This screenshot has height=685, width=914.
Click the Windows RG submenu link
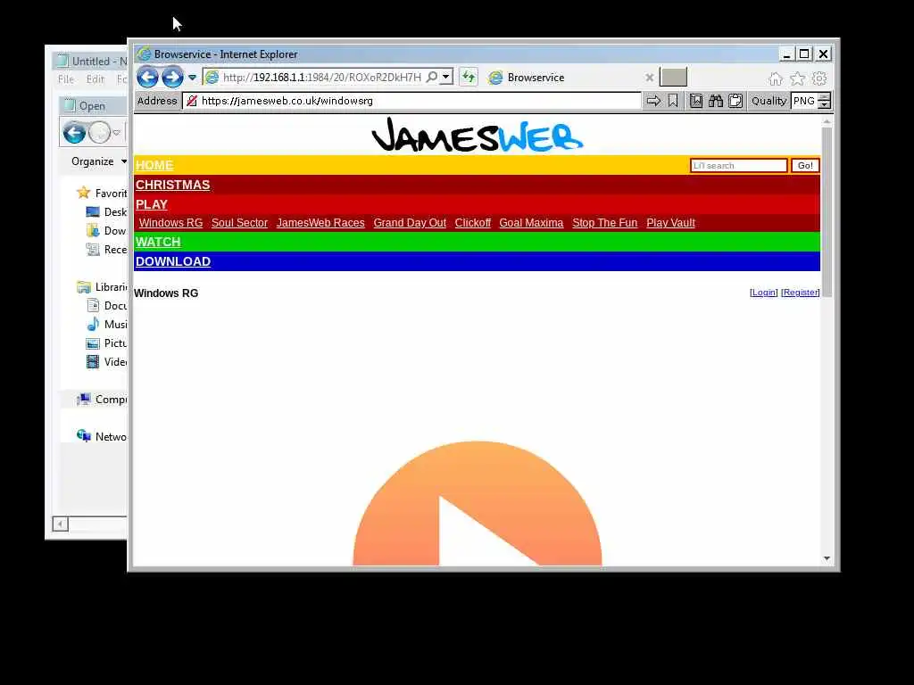pyautogui.click(x=170, y=222)
